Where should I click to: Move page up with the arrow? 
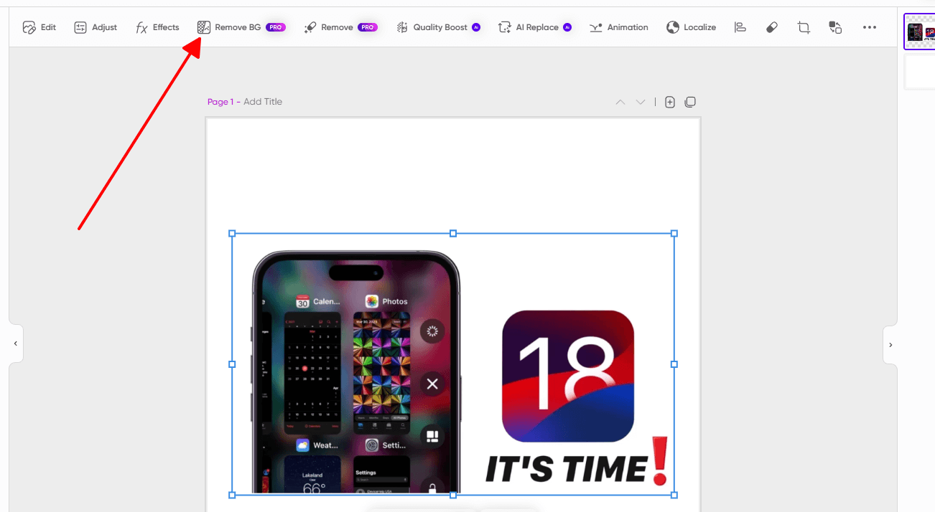(x=620, y=102)
